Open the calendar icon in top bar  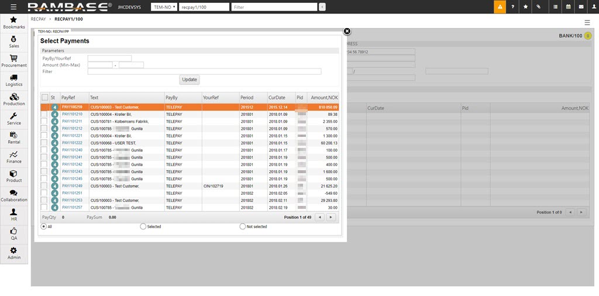tap(567, 7)
